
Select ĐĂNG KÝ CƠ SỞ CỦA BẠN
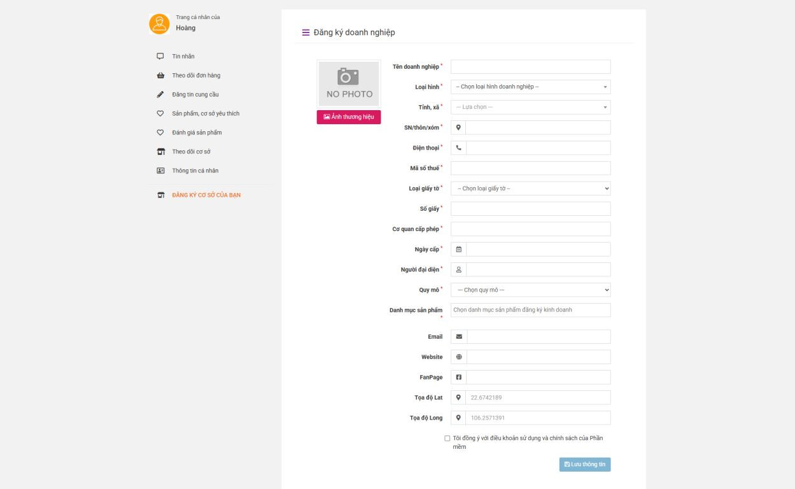pos(206,195)
